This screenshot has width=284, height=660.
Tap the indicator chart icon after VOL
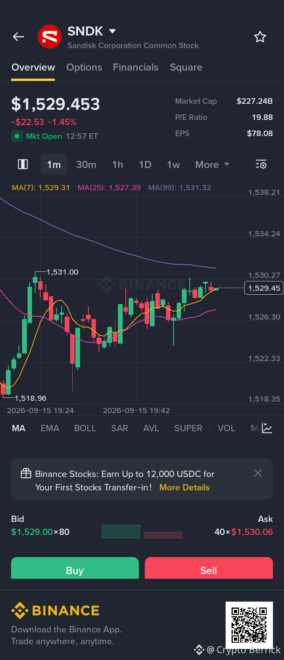click(x=267, y=428)
